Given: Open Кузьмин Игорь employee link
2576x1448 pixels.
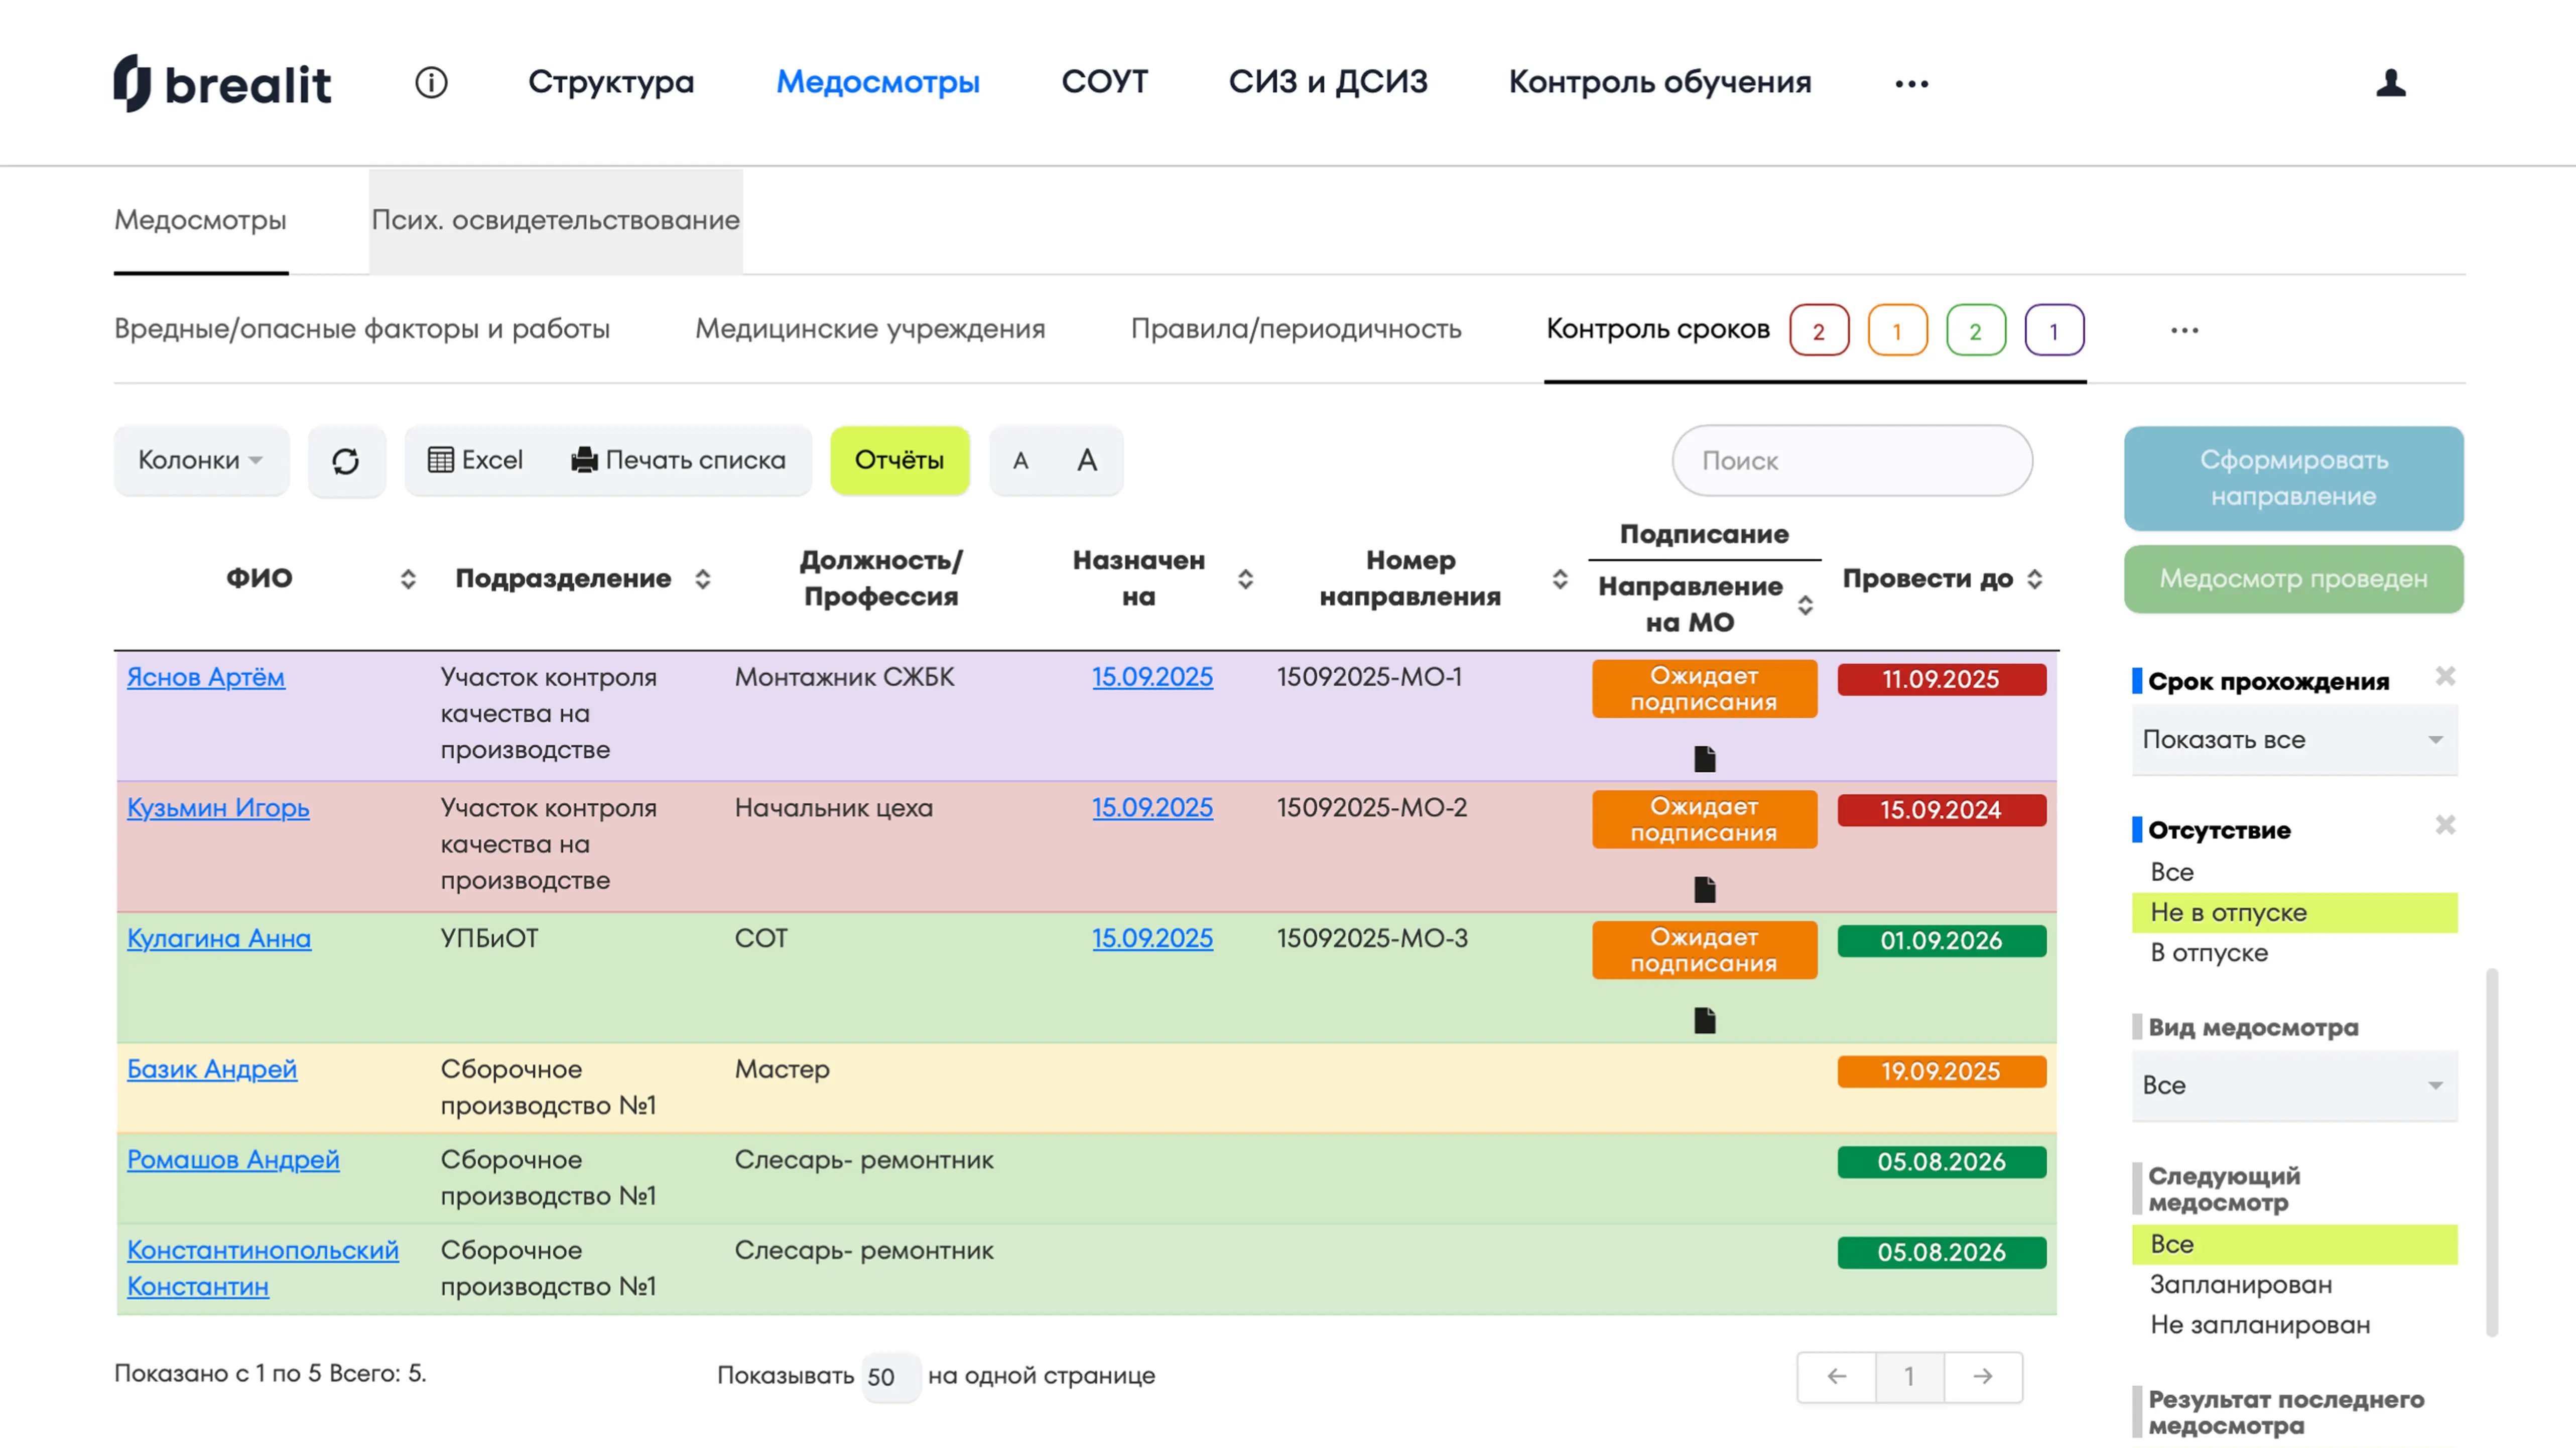Looking at the screenshot, I should click(218, 808).
